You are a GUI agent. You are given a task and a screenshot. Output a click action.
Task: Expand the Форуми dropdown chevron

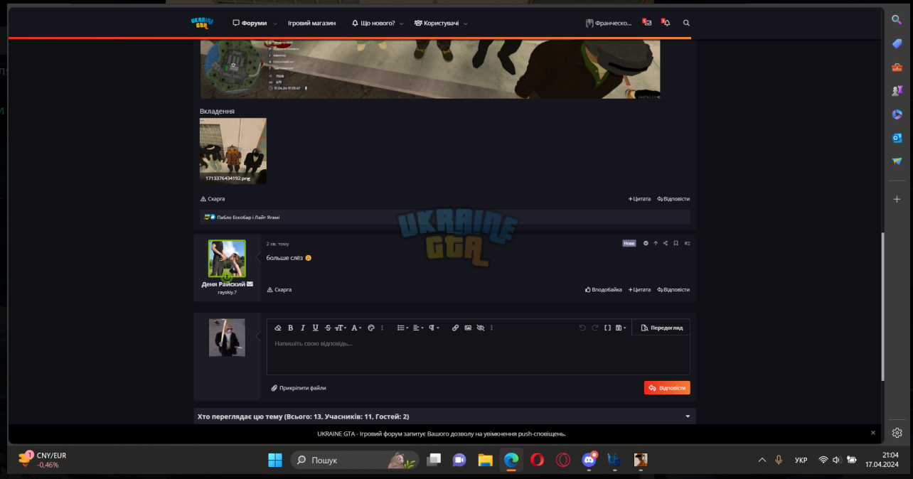point(275,23)
